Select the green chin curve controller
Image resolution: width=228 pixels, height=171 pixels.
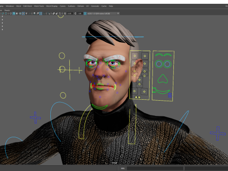pyautogui.click(x=100, y=107)
